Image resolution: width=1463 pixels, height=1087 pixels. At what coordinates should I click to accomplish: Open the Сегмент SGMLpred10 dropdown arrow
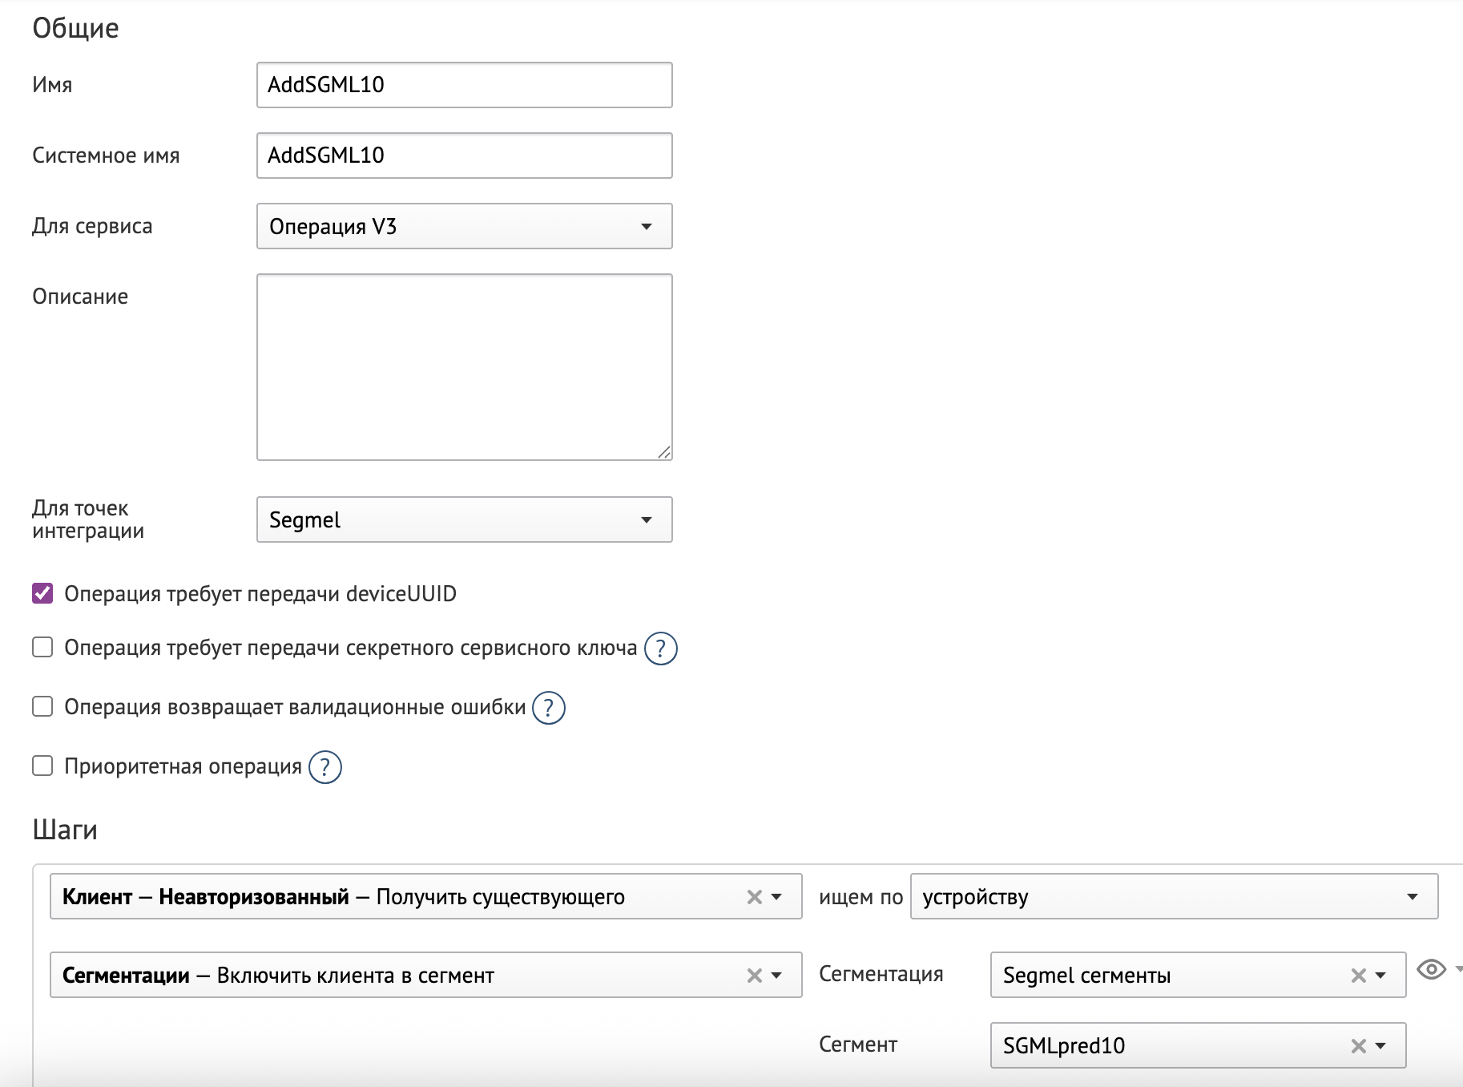pos(1380,1046)
